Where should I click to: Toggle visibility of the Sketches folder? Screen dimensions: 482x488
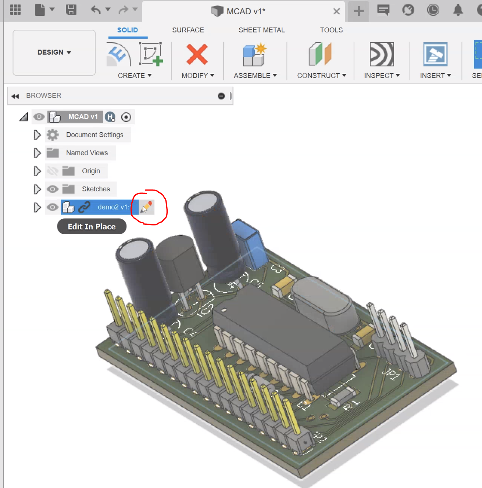pyautogui.click(x=53, y=189)
